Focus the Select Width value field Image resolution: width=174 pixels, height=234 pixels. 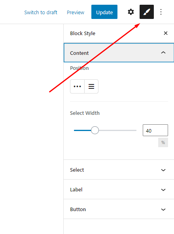tap(155, 130)
